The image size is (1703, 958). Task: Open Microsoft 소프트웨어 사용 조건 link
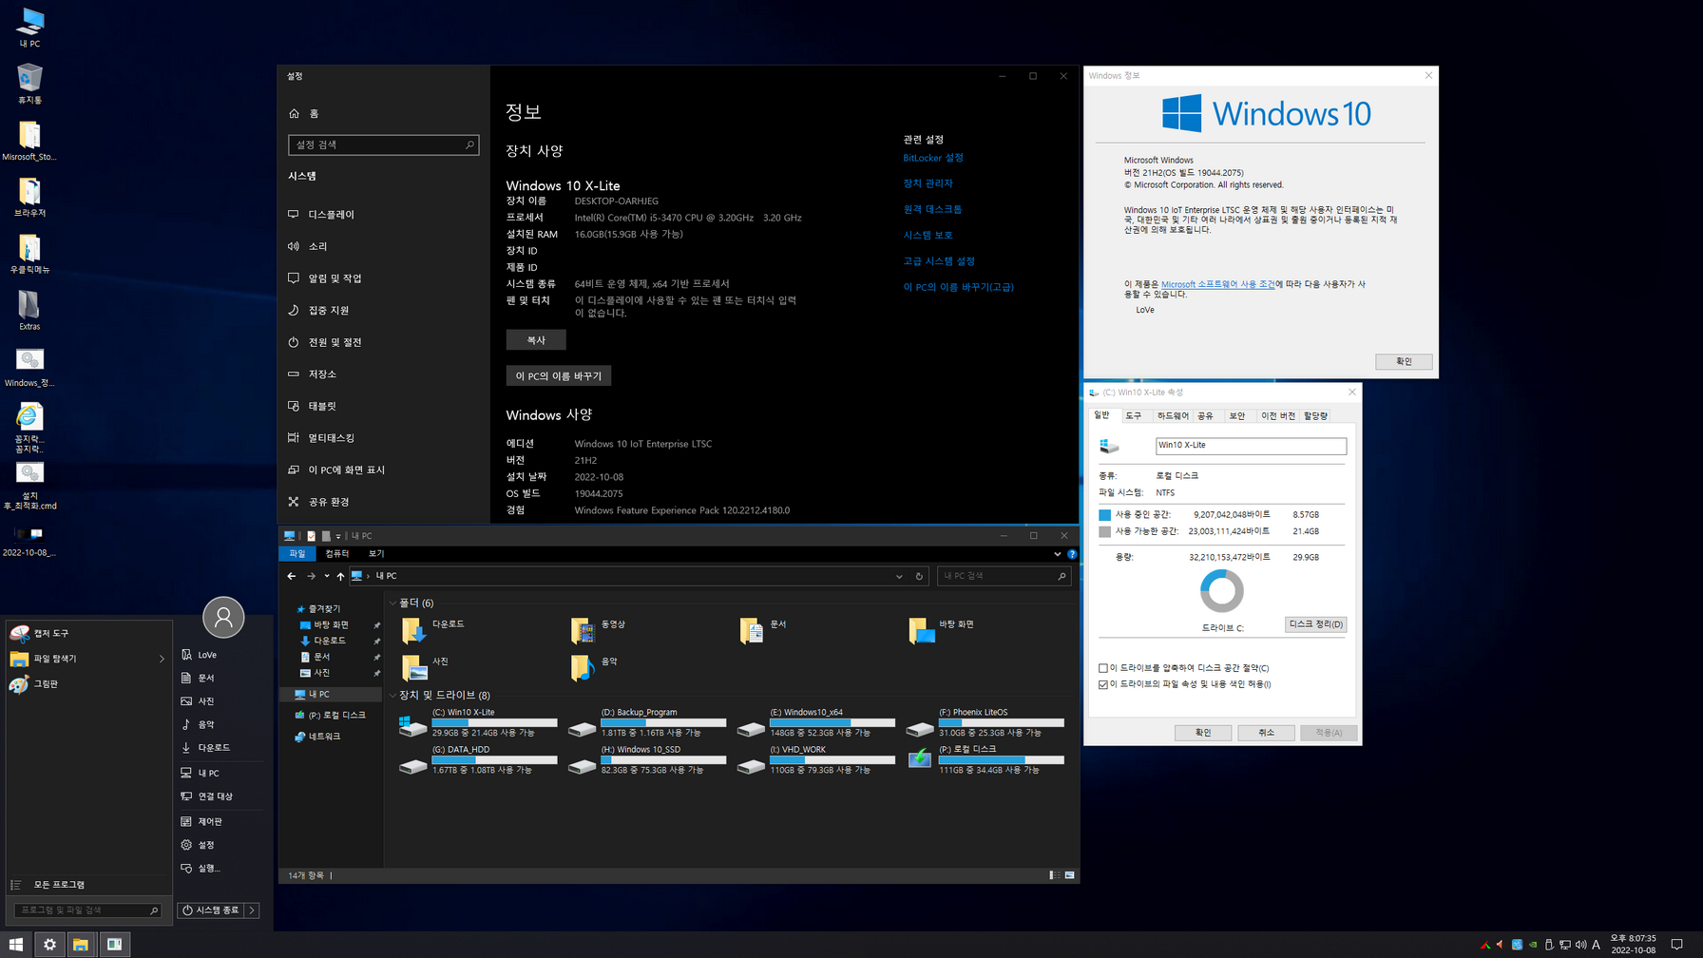(1218, 284)
